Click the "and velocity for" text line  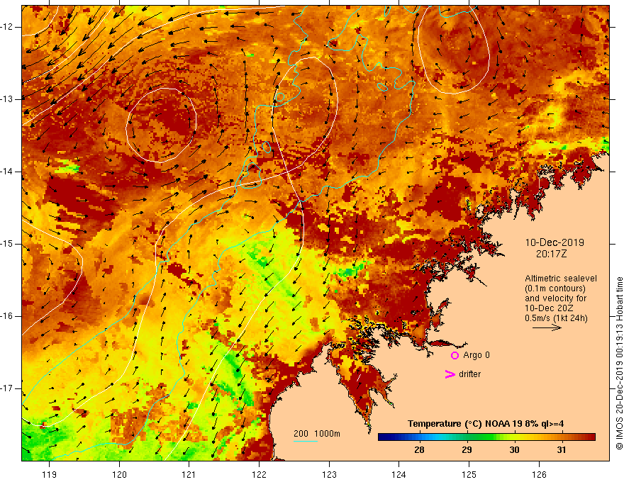point(555,298)
